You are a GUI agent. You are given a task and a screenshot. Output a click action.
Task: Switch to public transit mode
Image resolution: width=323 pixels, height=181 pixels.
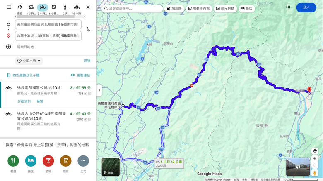54,7
